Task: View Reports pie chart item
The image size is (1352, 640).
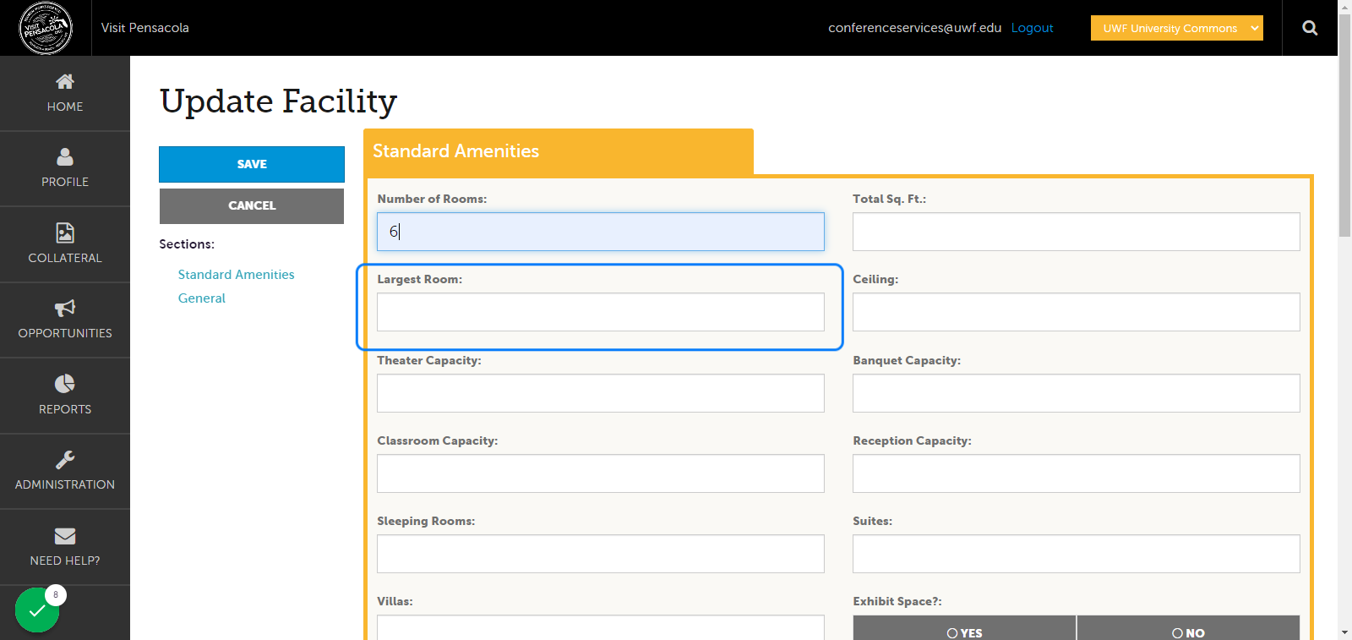Action: pos(65,396)
